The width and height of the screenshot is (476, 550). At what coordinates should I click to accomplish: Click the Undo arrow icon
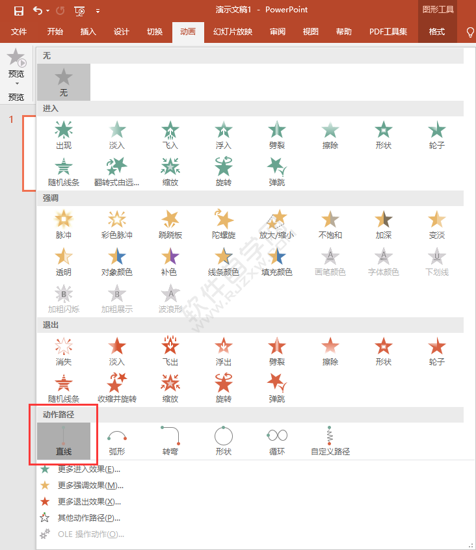click(38, 10)
